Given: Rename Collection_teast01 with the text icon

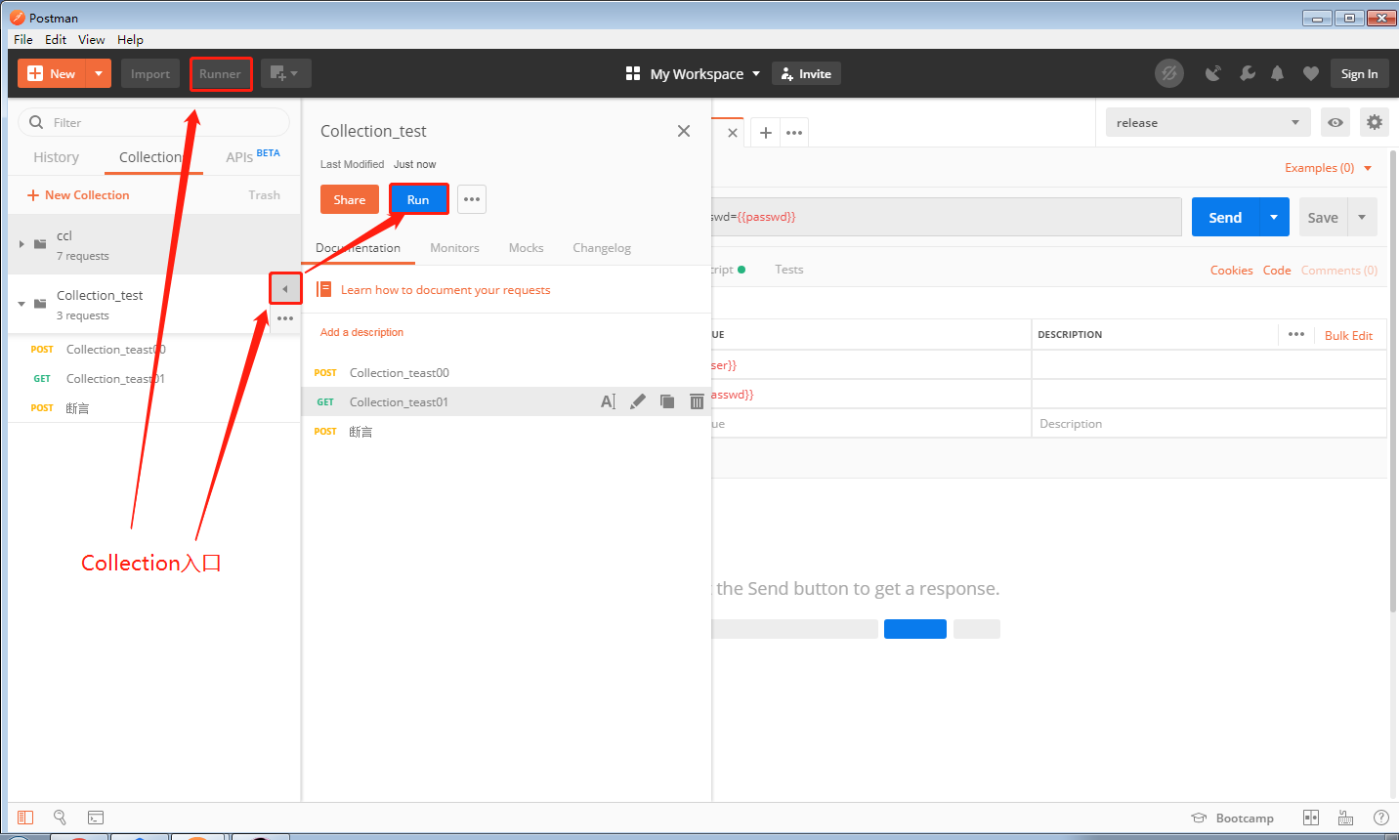Looking at the screenshot, I should (608, 401).
